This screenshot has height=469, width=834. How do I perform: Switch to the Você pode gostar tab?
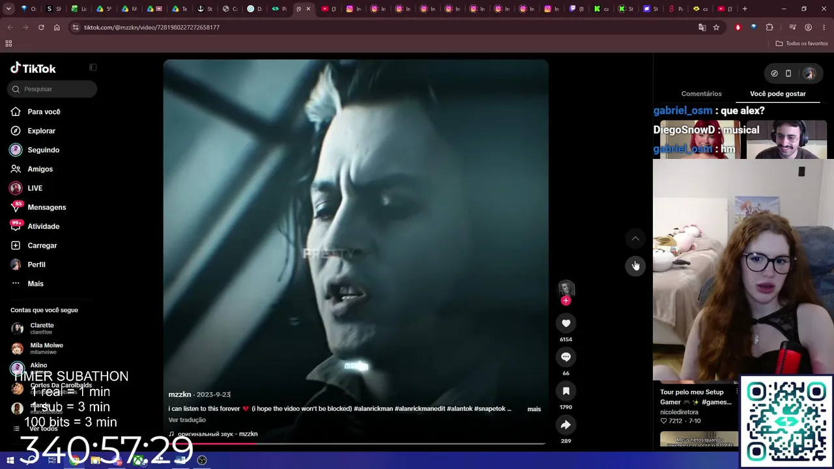778,94
